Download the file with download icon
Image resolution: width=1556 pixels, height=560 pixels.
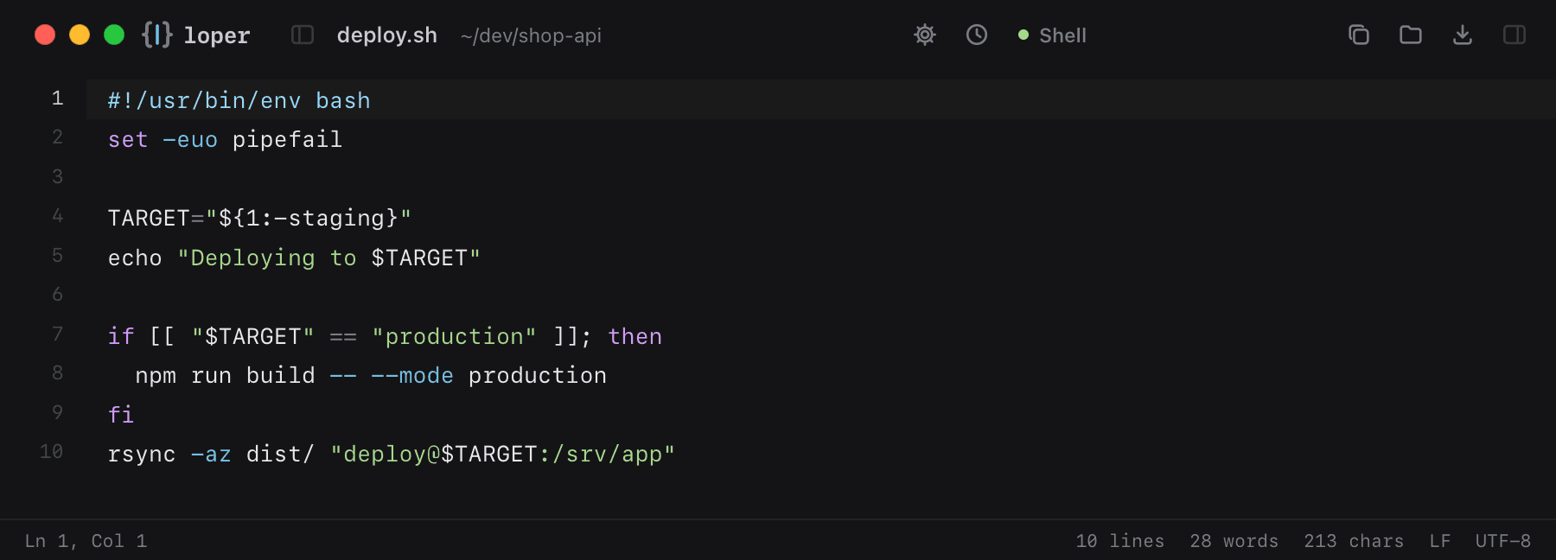point(1463,35)
